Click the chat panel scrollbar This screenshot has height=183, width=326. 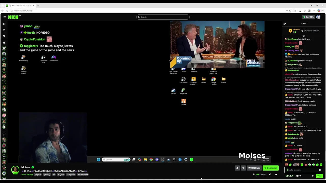tap(325, 156)
